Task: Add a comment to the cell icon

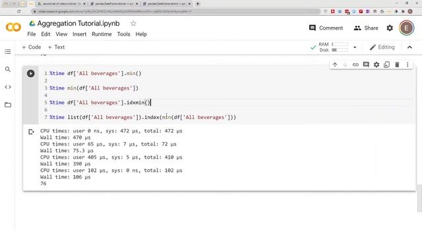Action: tap(366, 65)
